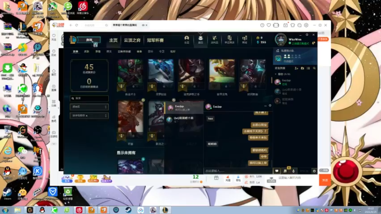Click the 充值 recharge icon in stream bar

click(228, 179)
